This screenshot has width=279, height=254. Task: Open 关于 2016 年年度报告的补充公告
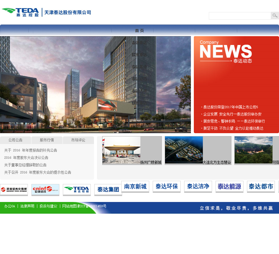pos(31,150)
